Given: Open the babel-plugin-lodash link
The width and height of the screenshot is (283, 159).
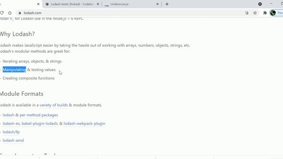Looking at the screenshot, I should tap(39, 124).
